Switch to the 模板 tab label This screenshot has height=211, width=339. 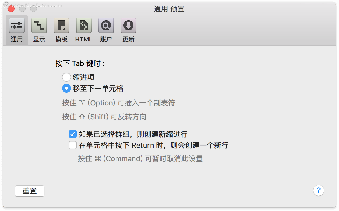[61, 39]
